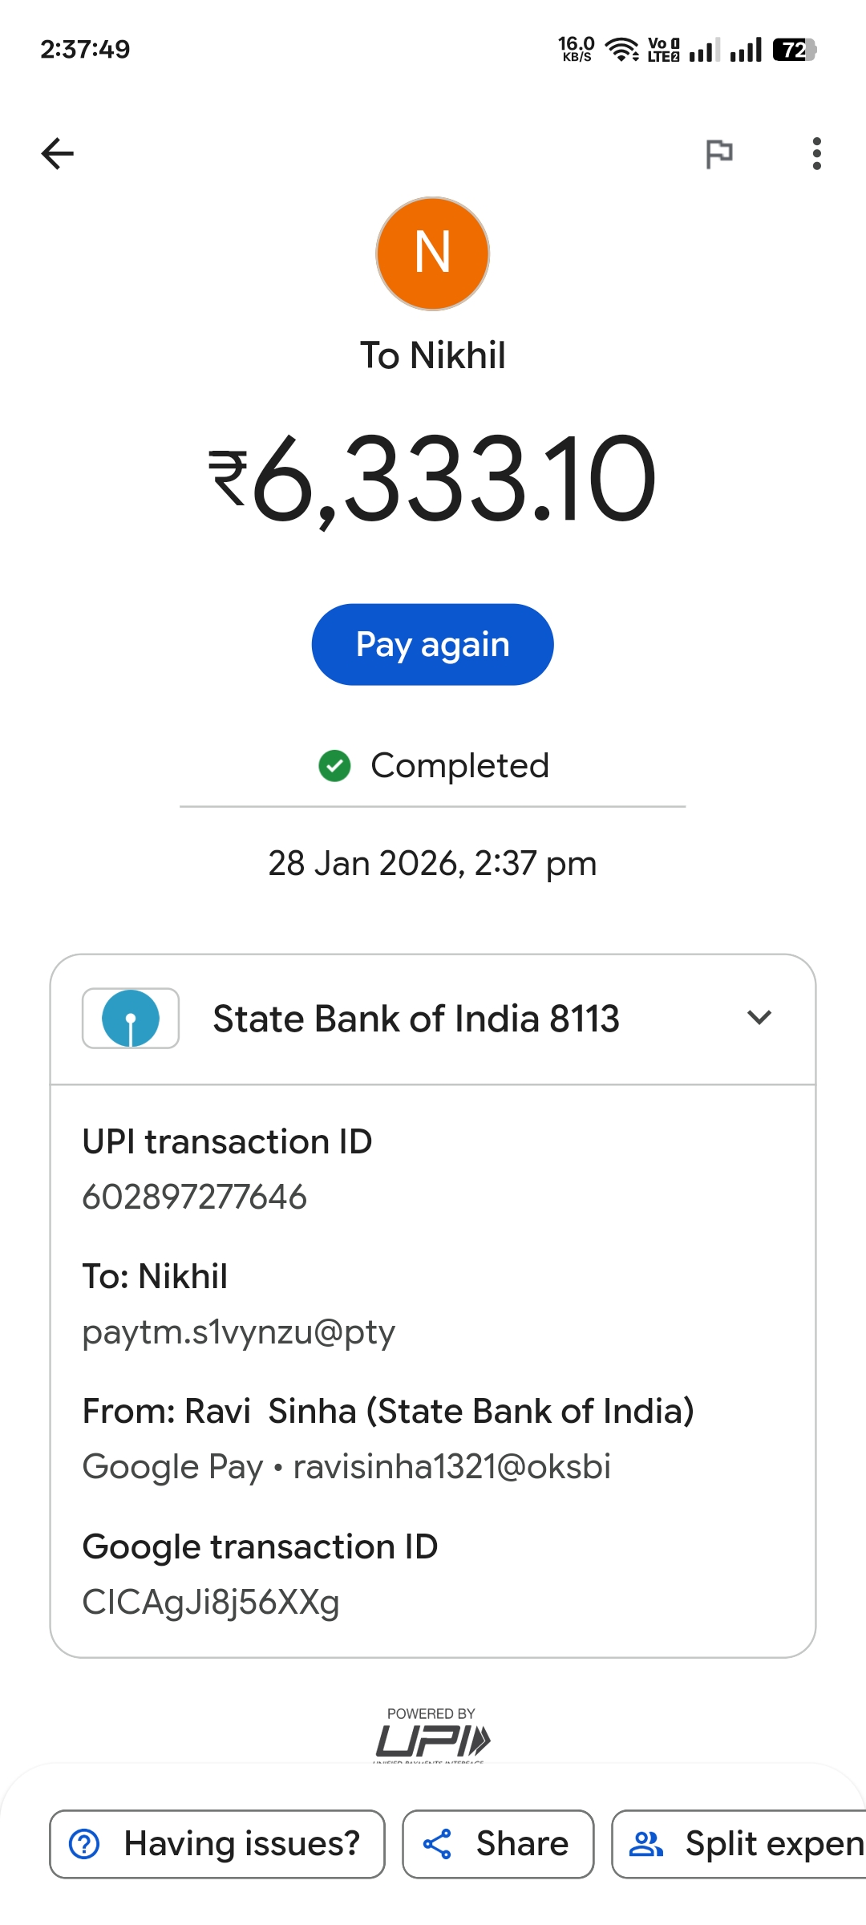The height and width of the screenshot is (1925, 866).
Task: Tap the question mark help icon
Action: 85,1844
